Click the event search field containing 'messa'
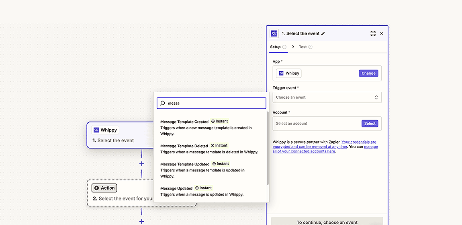This screenshot has height=225, width=462. click(211, 103)
